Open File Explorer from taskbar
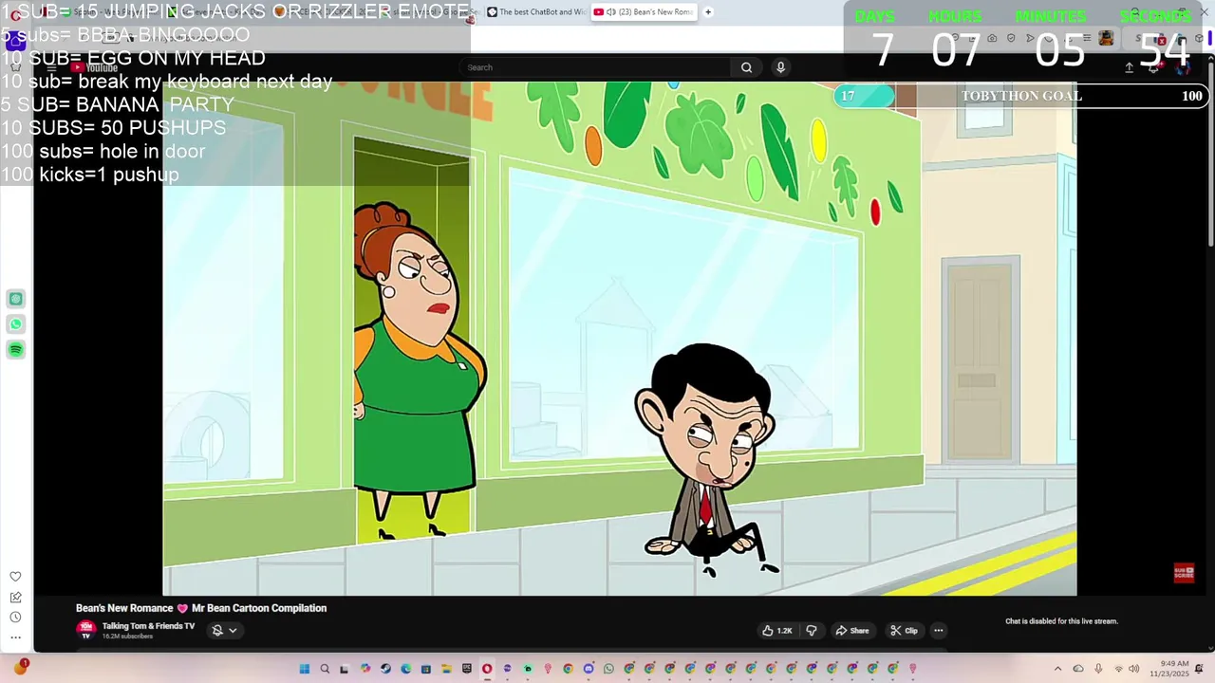1215x683 pixels. coord(446,669)
